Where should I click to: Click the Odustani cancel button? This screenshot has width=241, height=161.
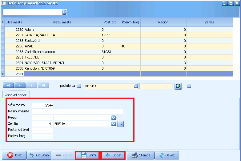tap(39, 155)
